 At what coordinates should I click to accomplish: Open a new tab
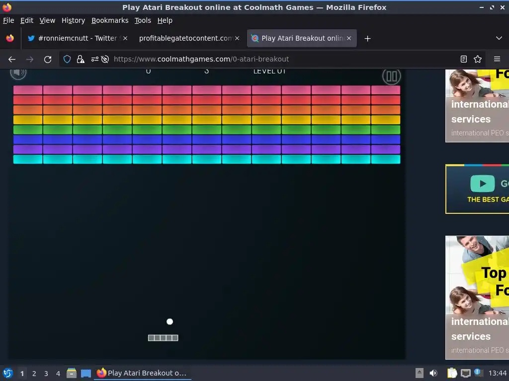click(x=367, y=39)
